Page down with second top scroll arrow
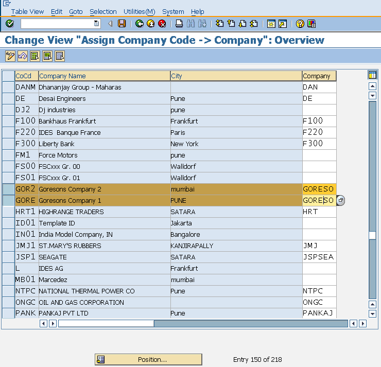 coord(372,95)
